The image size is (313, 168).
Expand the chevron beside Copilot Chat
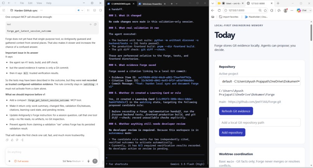tap(310, 10)
